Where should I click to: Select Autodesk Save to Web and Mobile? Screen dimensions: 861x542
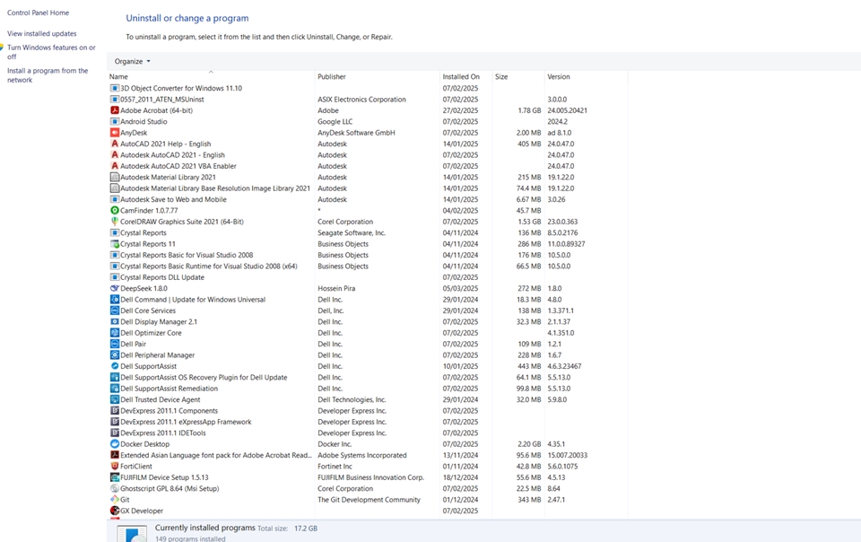coord(173,199)
